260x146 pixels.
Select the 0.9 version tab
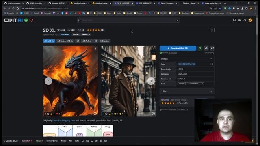[96, 41]
